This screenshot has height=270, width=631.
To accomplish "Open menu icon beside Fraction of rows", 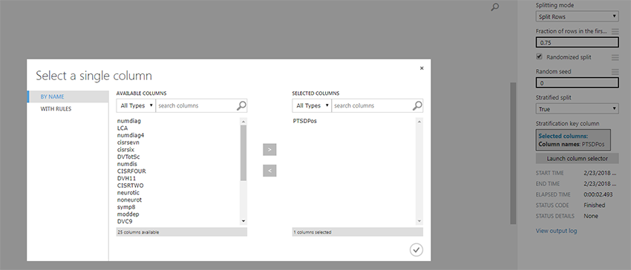I will click(615, 31).
